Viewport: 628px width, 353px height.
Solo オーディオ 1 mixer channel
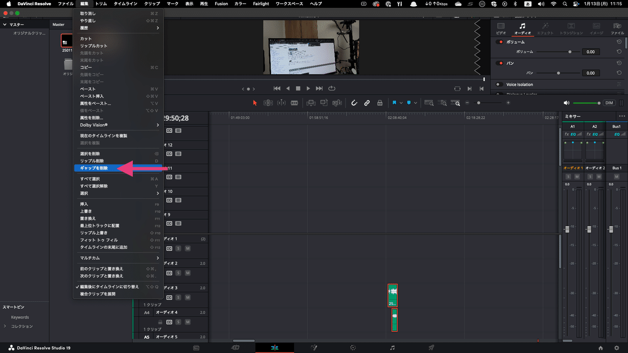tap(568, 176)
